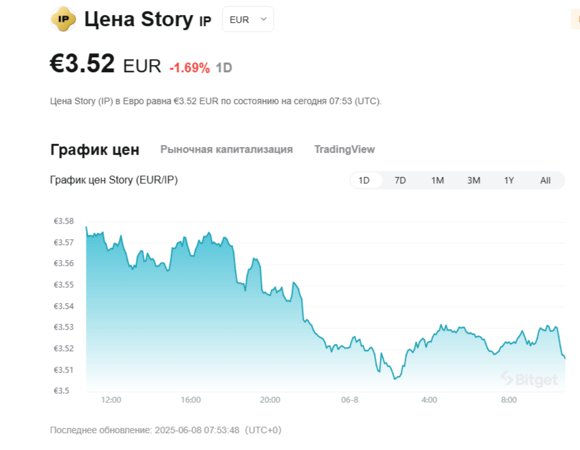580x450 pixels.
Task: Choose the 3M time range
Action: [473, 180]
